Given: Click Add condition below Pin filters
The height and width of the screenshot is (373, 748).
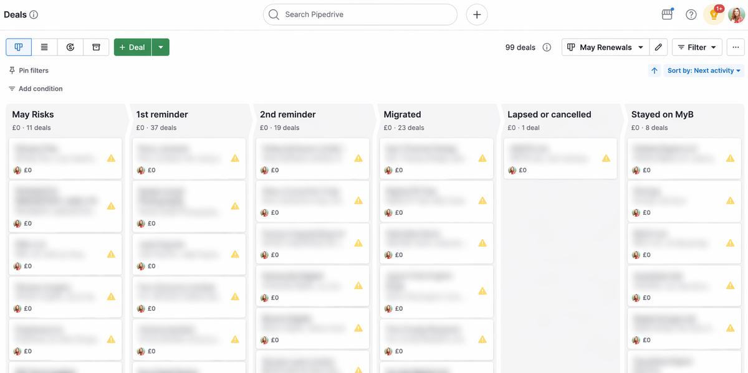Looking at the screenshot, I should pos(40,88).
